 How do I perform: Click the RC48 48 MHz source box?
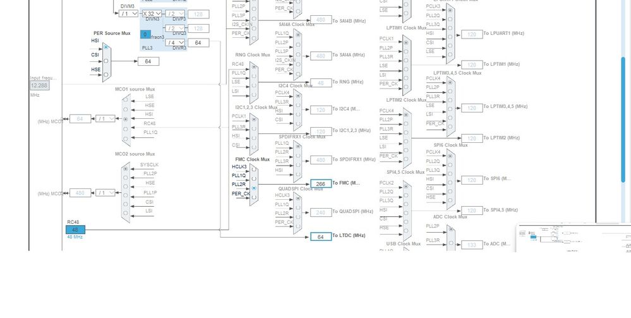click(x=75, y=229)
